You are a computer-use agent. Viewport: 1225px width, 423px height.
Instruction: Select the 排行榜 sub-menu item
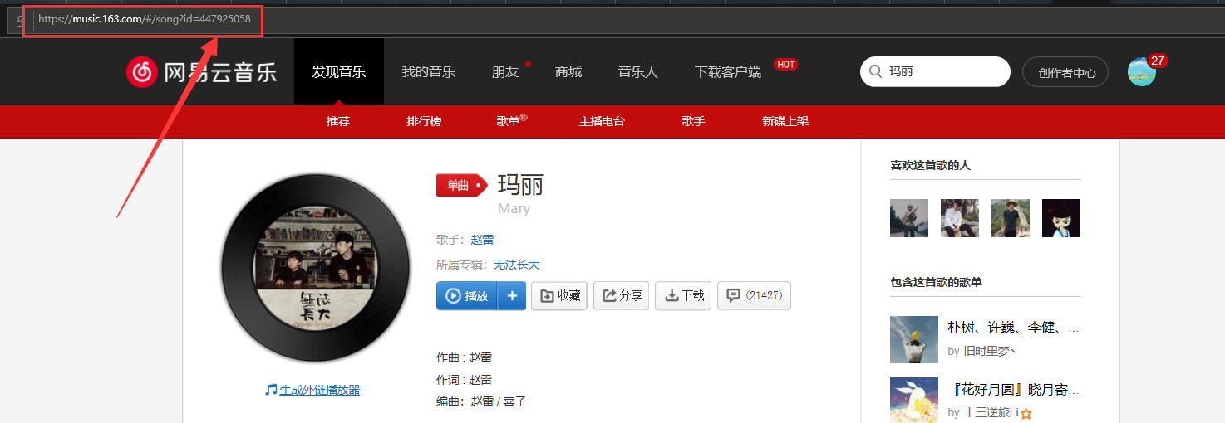coord(424,121)
